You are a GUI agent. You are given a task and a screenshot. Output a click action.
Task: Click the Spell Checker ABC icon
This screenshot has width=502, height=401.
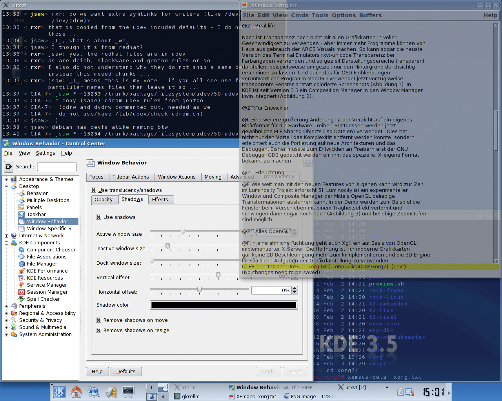coord(22,299)
